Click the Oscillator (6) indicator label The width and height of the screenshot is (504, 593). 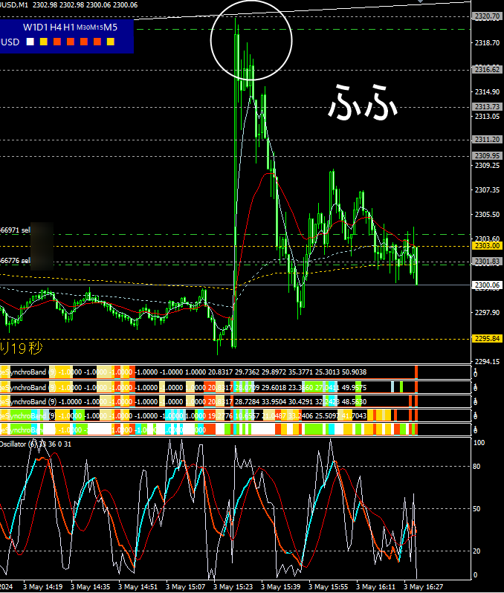(36, 444)
